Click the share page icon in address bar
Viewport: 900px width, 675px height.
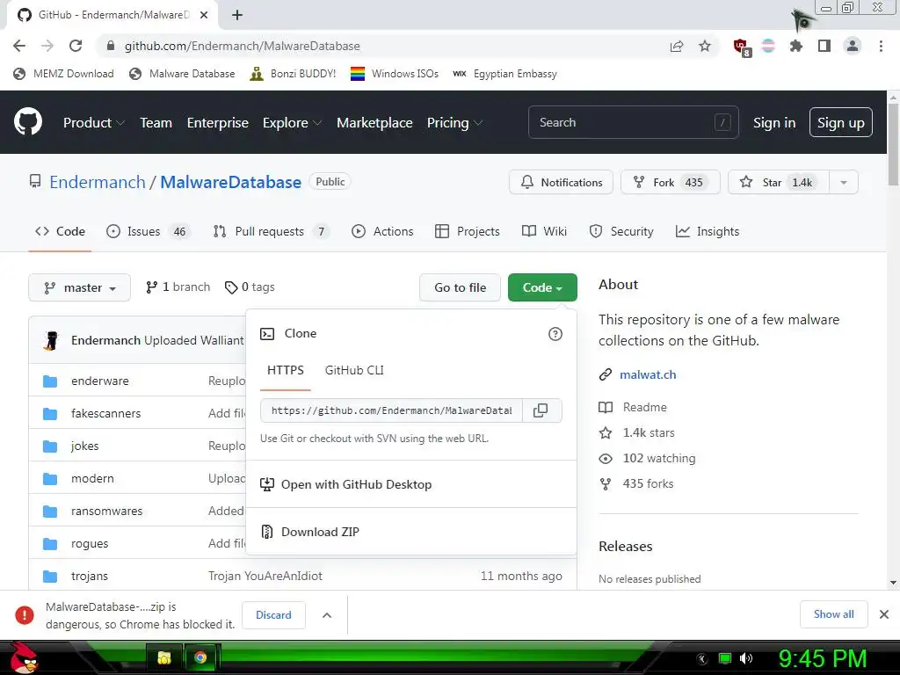(677, 46)
